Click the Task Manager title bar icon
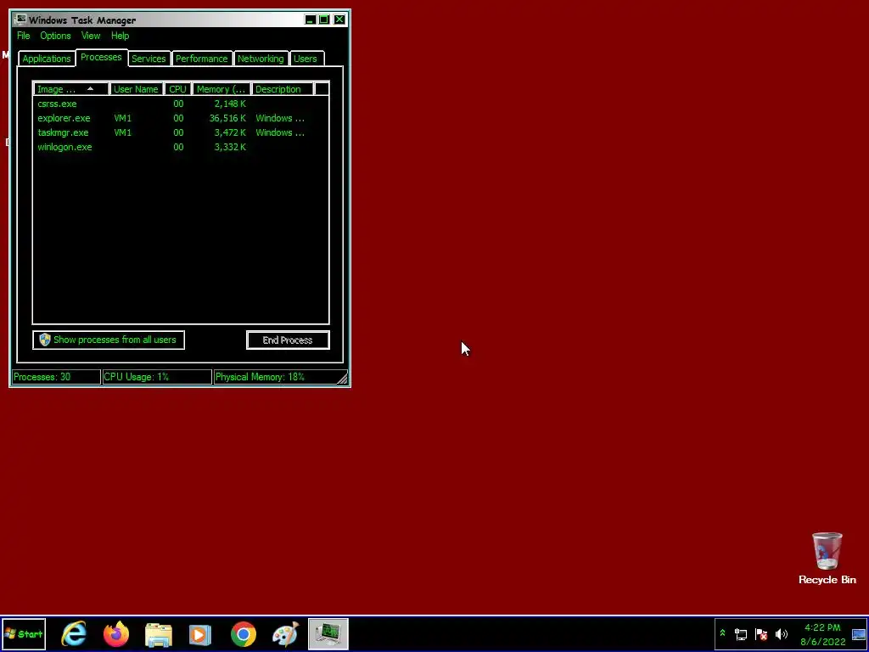 pyautogui.click(x=21, y=20)
